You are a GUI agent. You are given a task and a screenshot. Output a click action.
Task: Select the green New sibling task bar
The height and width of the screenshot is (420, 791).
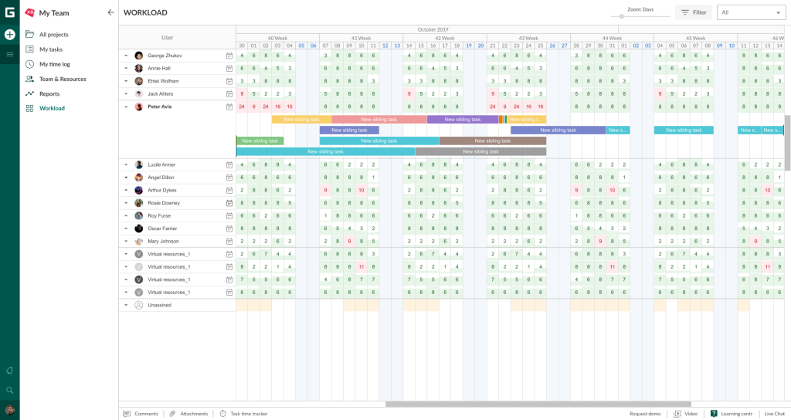coord(260,141)
